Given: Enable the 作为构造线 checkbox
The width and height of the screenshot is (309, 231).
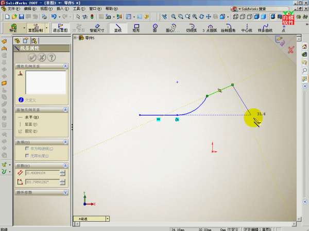Looking at the screenshot, I should (27, 148).
